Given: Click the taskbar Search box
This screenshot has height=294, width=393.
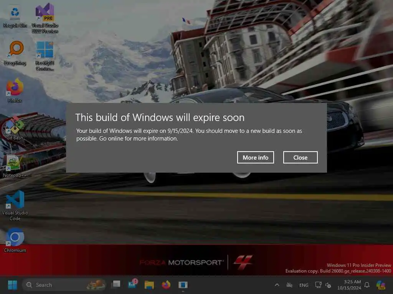Looking at the screenshot, I should [x=64, y=285].
